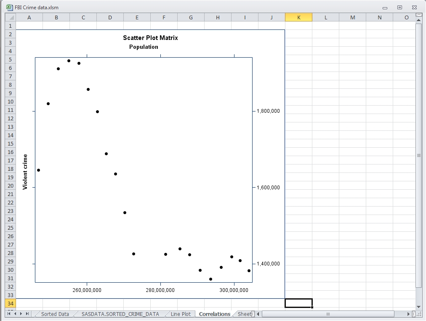Viewport: 426px width, 321px height.
Task: Click the vertical scrollbar down arrow
Action: point(419,307)
